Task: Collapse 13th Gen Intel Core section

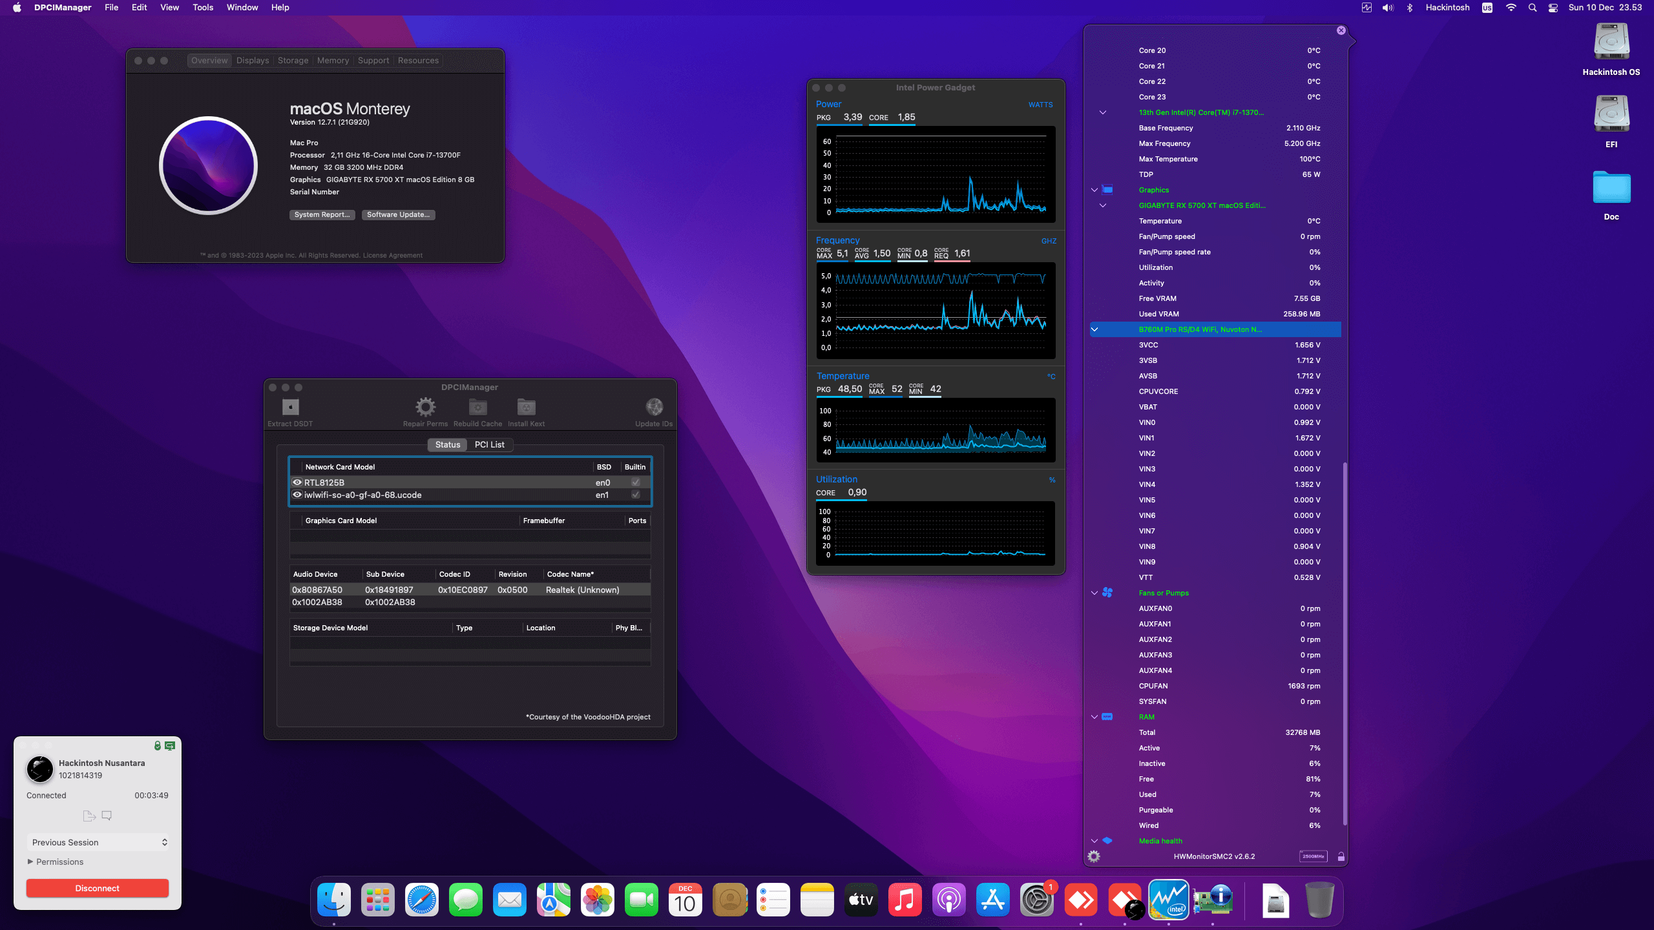Action: point(1103,112)
